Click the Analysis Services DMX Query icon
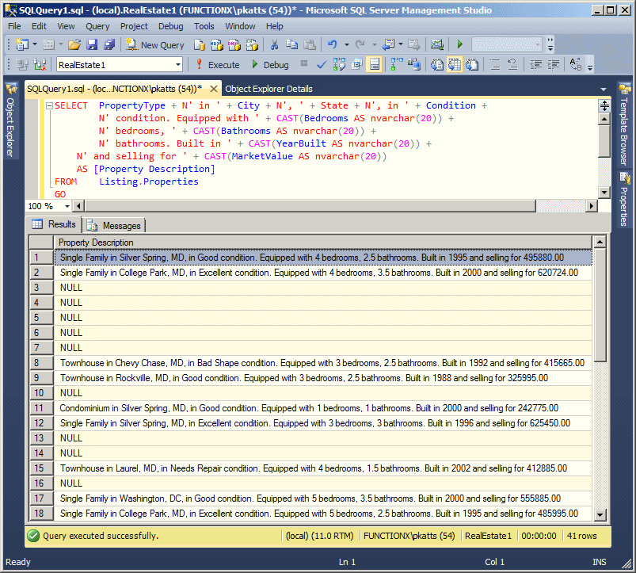The width and height of the screenshot is (636, 573). pos(234,44)
